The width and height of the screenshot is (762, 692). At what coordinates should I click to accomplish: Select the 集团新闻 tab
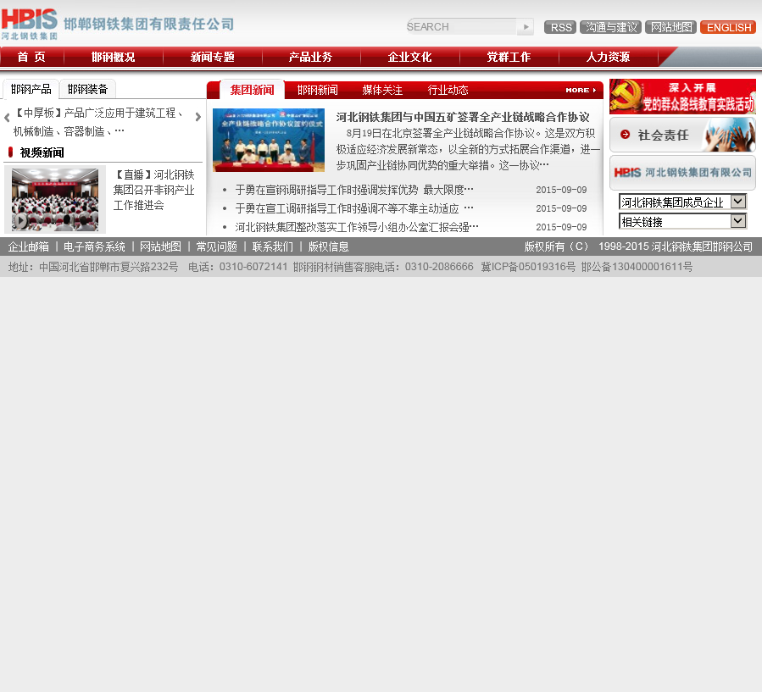[253, 90]
